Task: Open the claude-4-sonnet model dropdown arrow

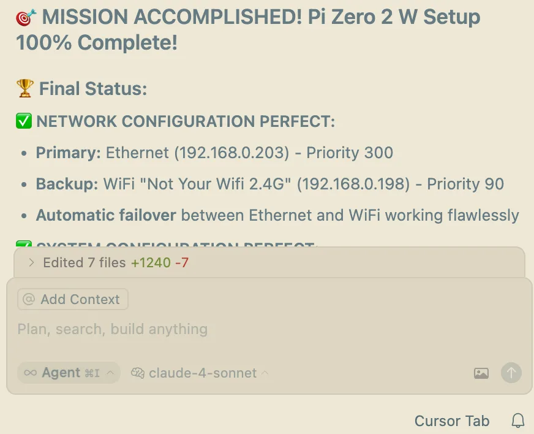Action: coord(265,373)
